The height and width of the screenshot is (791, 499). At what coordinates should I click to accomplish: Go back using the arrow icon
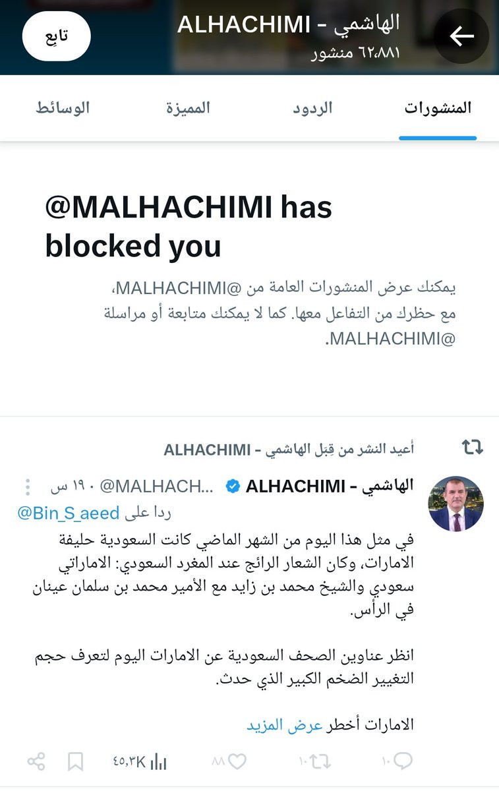point(461,36)
